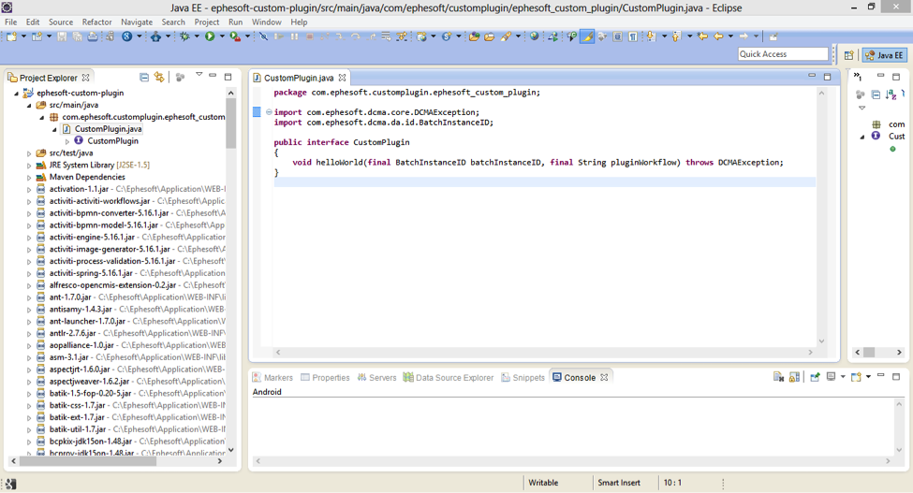Click Collapse All in Project Explorer
Image resolution: width=913 pixels, height=493 pixels.
[x=144, y=78]
